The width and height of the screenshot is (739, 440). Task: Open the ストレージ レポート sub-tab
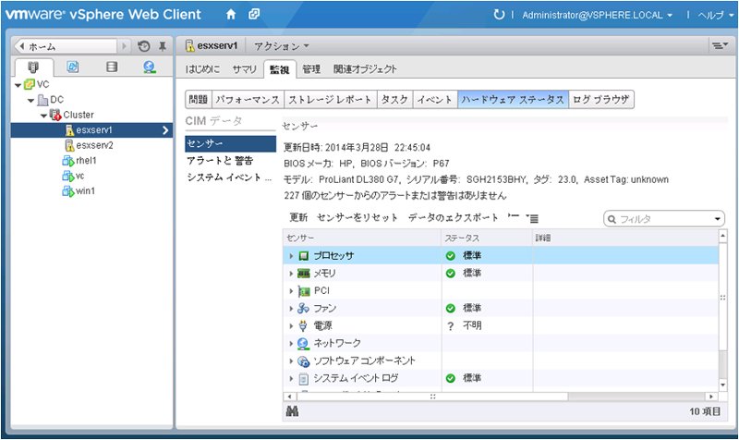(331, 100)
